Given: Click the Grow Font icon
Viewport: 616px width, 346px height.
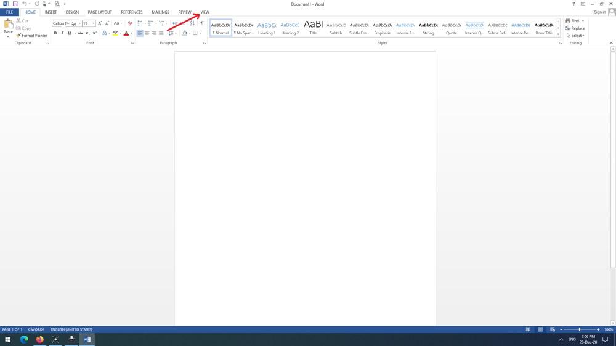Looking at the screenshot, I should 100,23.
